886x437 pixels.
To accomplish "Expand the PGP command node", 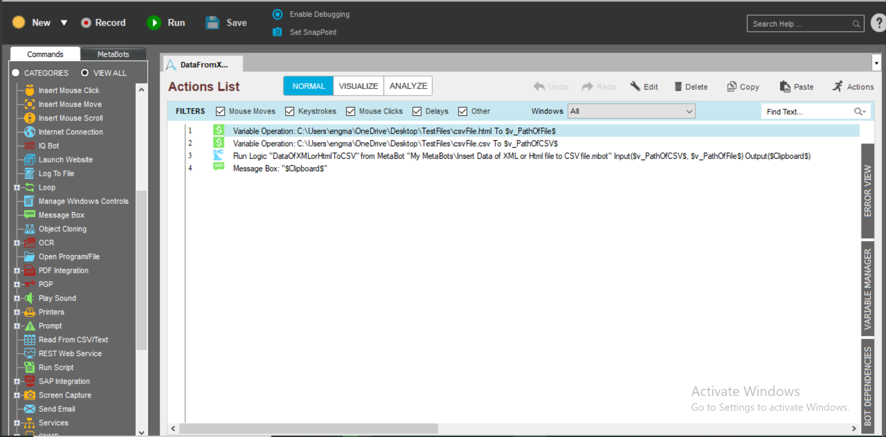I will [x=17, y=284].
